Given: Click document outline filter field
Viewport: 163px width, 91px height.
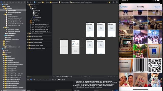Looking at the screenshot, I should click(39, 77).
